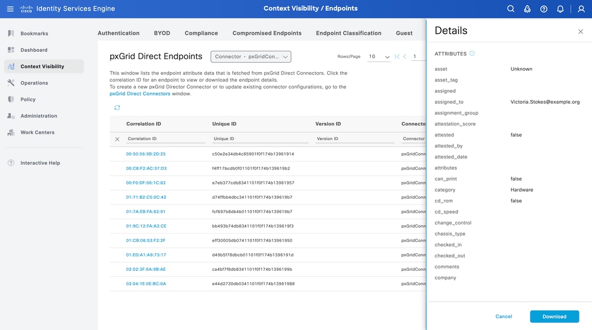Screen dimensions: 592x330
Task: Click the Context Visibility sidebar icon
Action: [11, 66]
